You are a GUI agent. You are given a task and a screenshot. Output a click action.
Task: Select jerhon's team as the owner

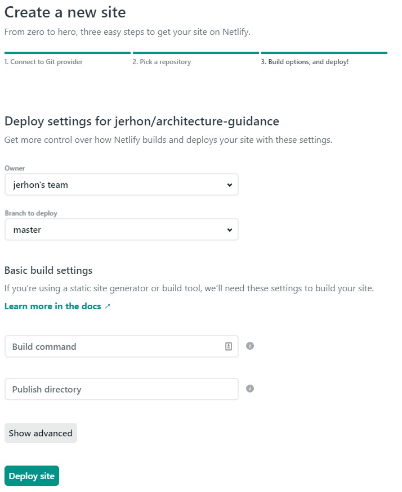pyautogui.click(x=121, y=184)
